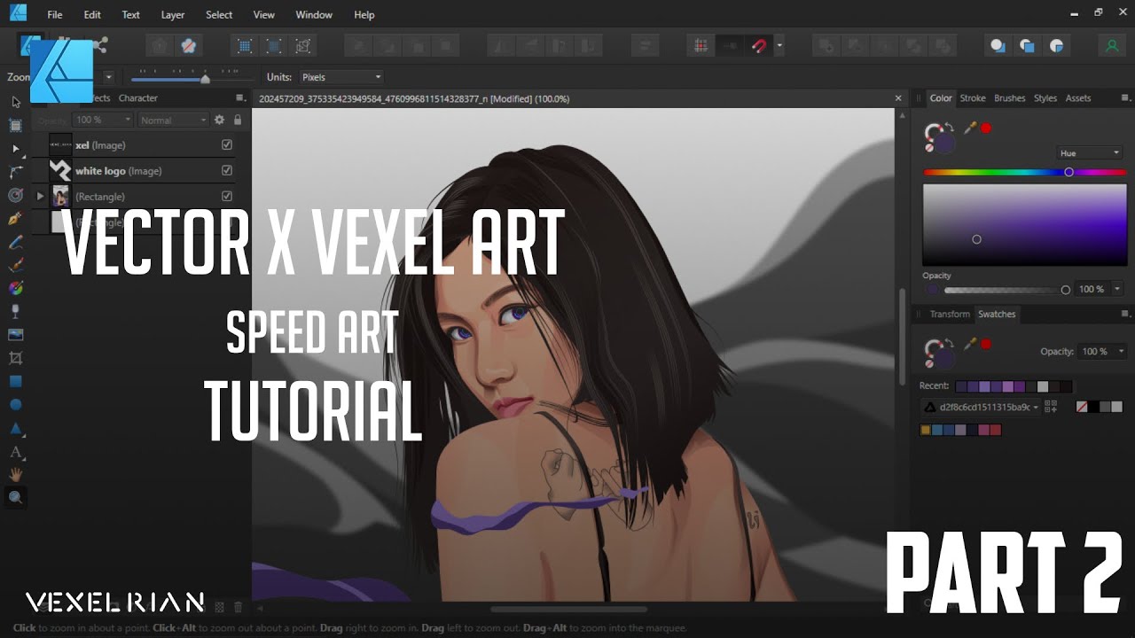Screen dimensions: 1135x638
Task: Select the Artboard tool
Action: coord(15,125)
